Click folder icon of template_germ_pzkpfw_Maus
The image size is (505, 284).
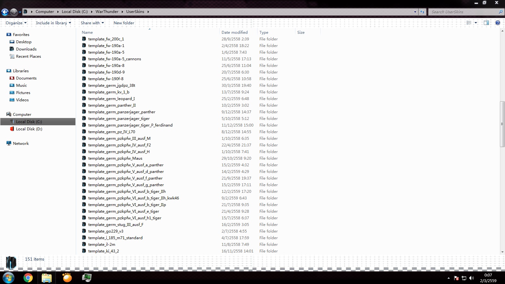[84, 158]
